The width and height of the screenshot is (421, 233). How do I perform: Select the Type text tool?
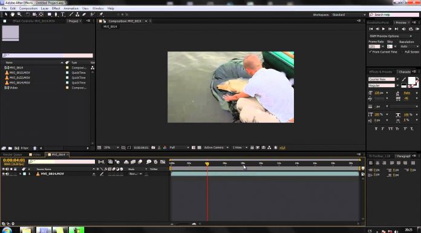(62, 15)
